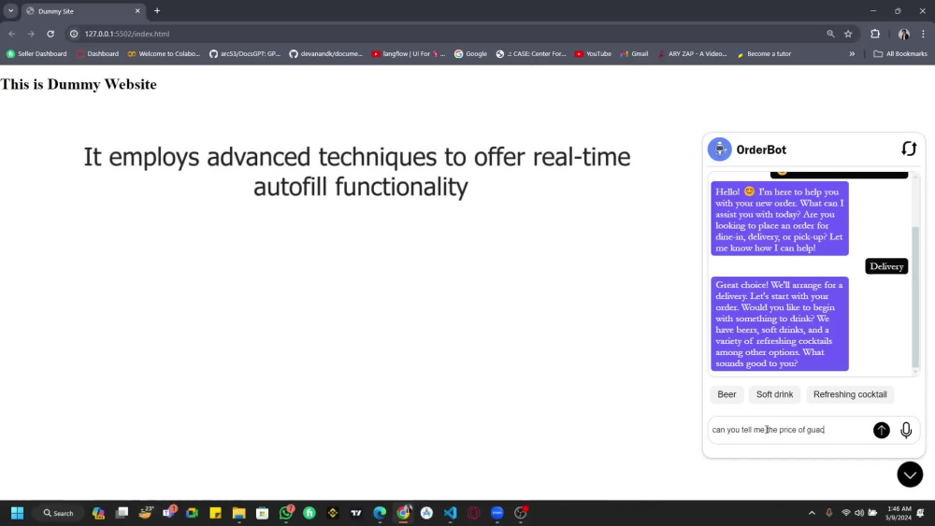The height and width of the screenshot is (526, 935).
Task: Open File Explorer from the taskbar
Action: coord(238,513)
